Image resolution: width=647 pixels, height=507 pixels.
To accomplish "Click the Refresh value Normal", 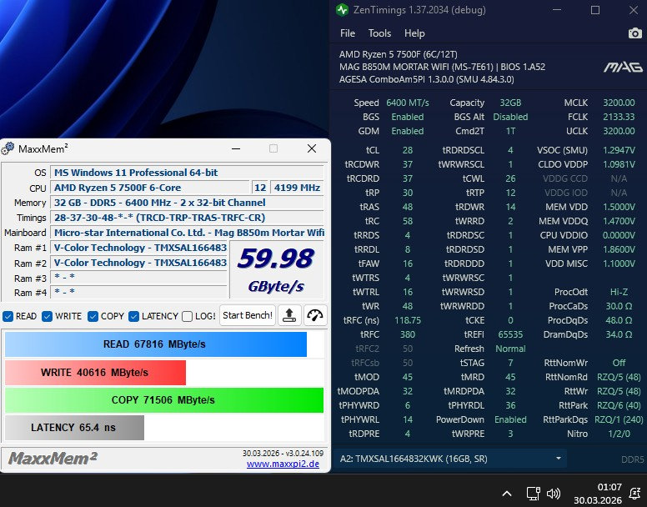I will pos(510,349).
